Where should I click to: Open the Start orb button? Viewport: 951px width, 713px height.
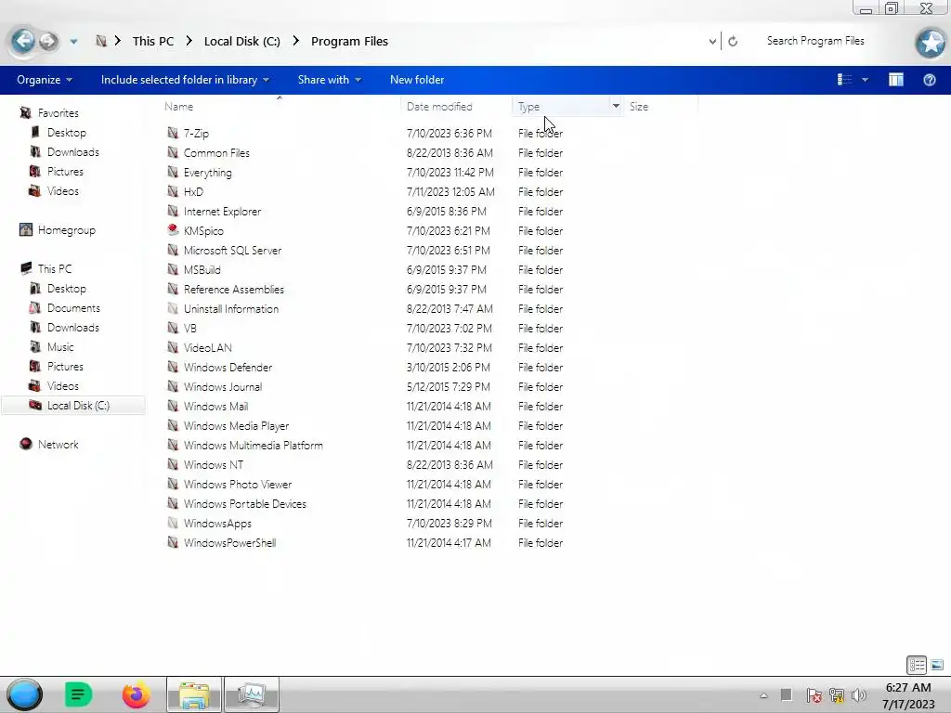click(x=25, y=694)
